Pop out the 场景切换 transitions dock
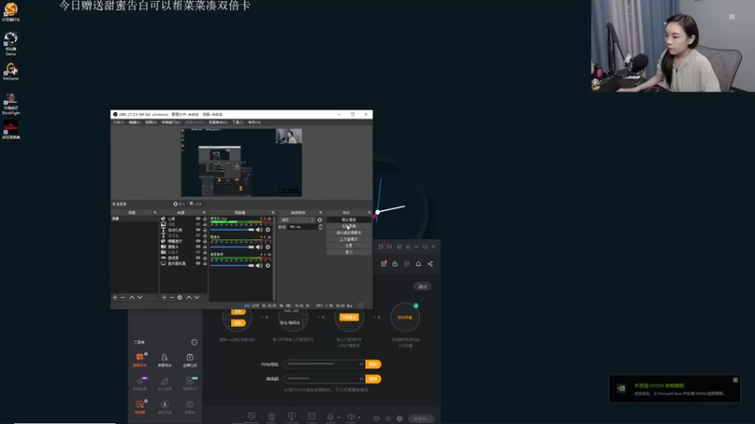Viewport: 755px width, 424px height. tap(320, 213)
